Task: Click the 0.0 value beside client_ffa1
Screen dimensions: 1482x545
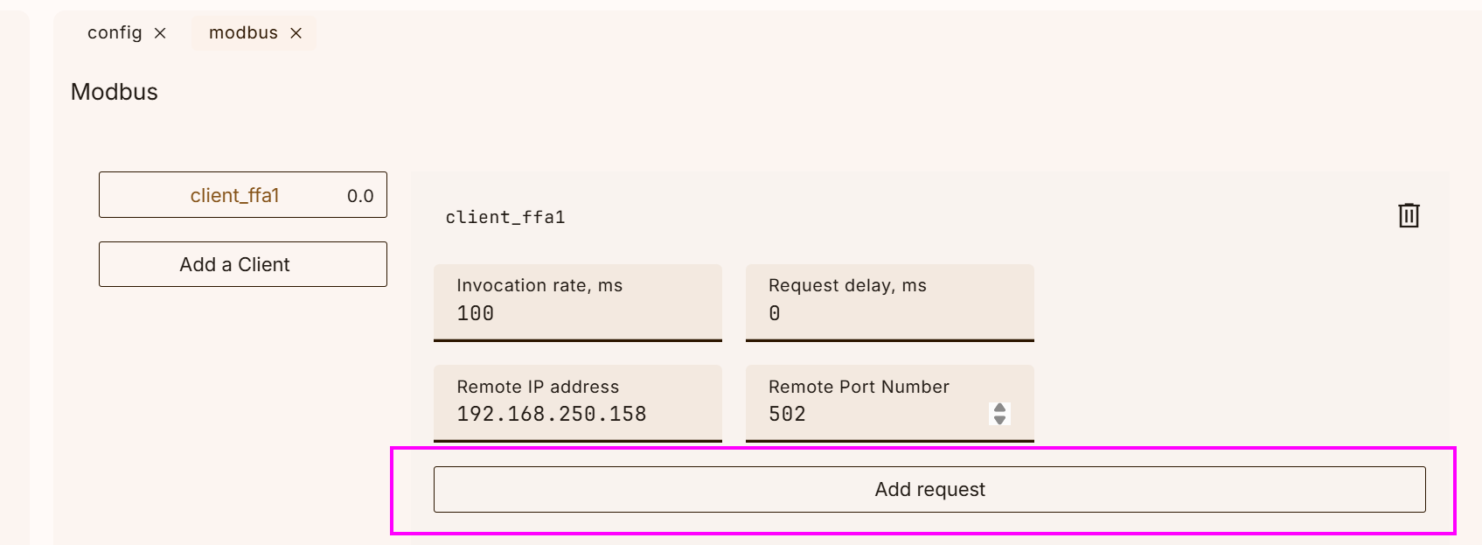Action: pyautogui.click(x=360, y=196)
